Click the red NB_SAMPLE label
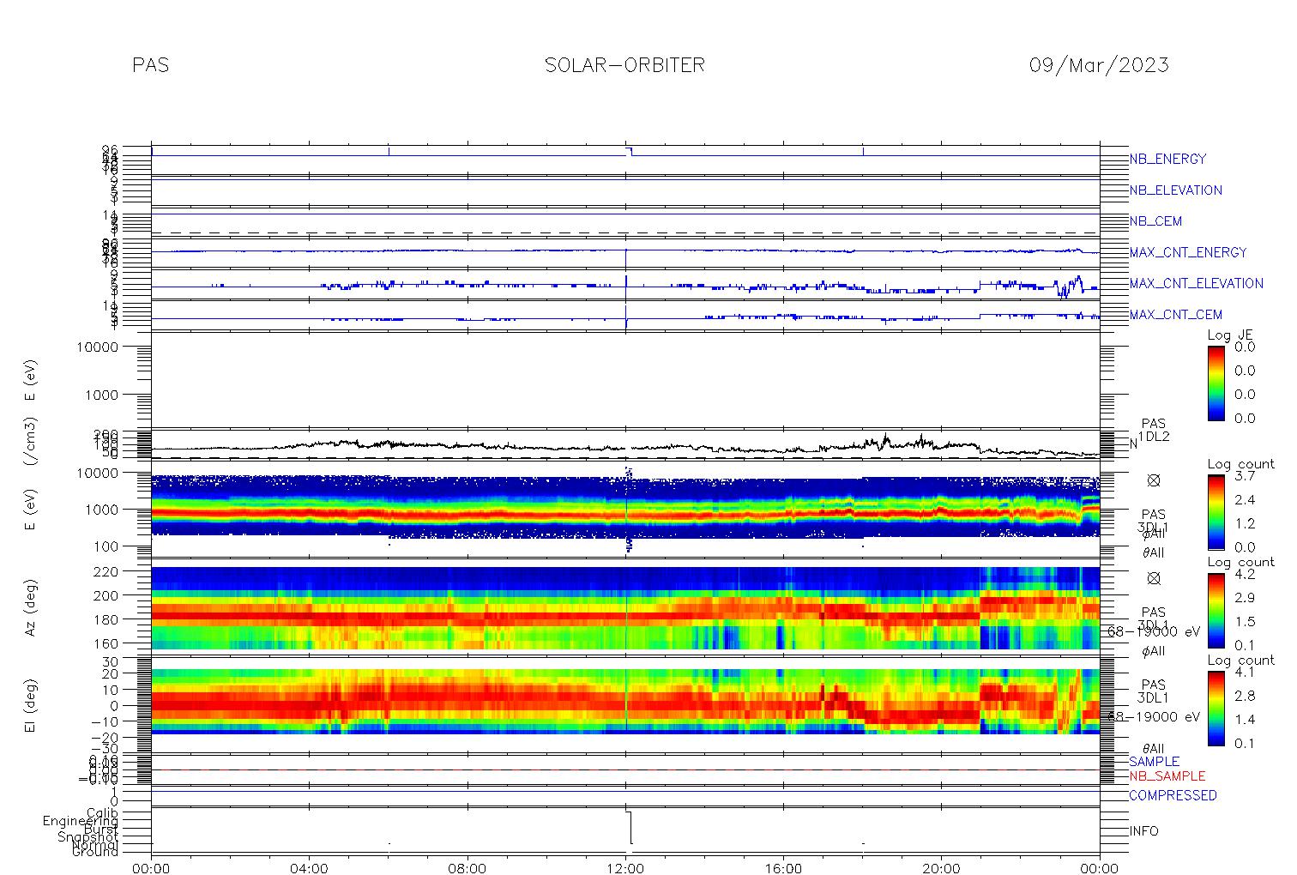Viewport: 1297px width, 875px height. point(1167,776)
